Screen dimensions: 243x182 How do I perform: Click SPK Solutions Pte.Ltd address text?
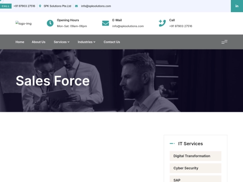[x=57, y=6]
